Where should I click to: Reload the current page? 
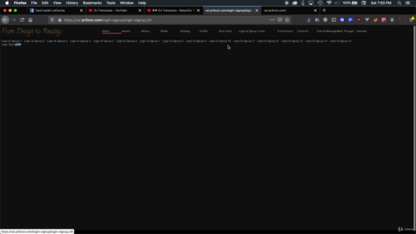(x=22, y=20)
